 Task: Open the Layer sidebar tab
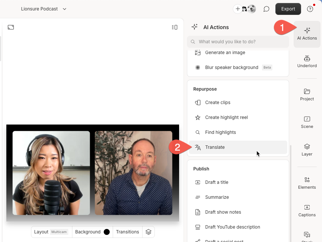307,150
